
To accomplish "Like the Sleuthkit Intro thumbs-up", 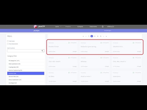I will pos(140,52).
